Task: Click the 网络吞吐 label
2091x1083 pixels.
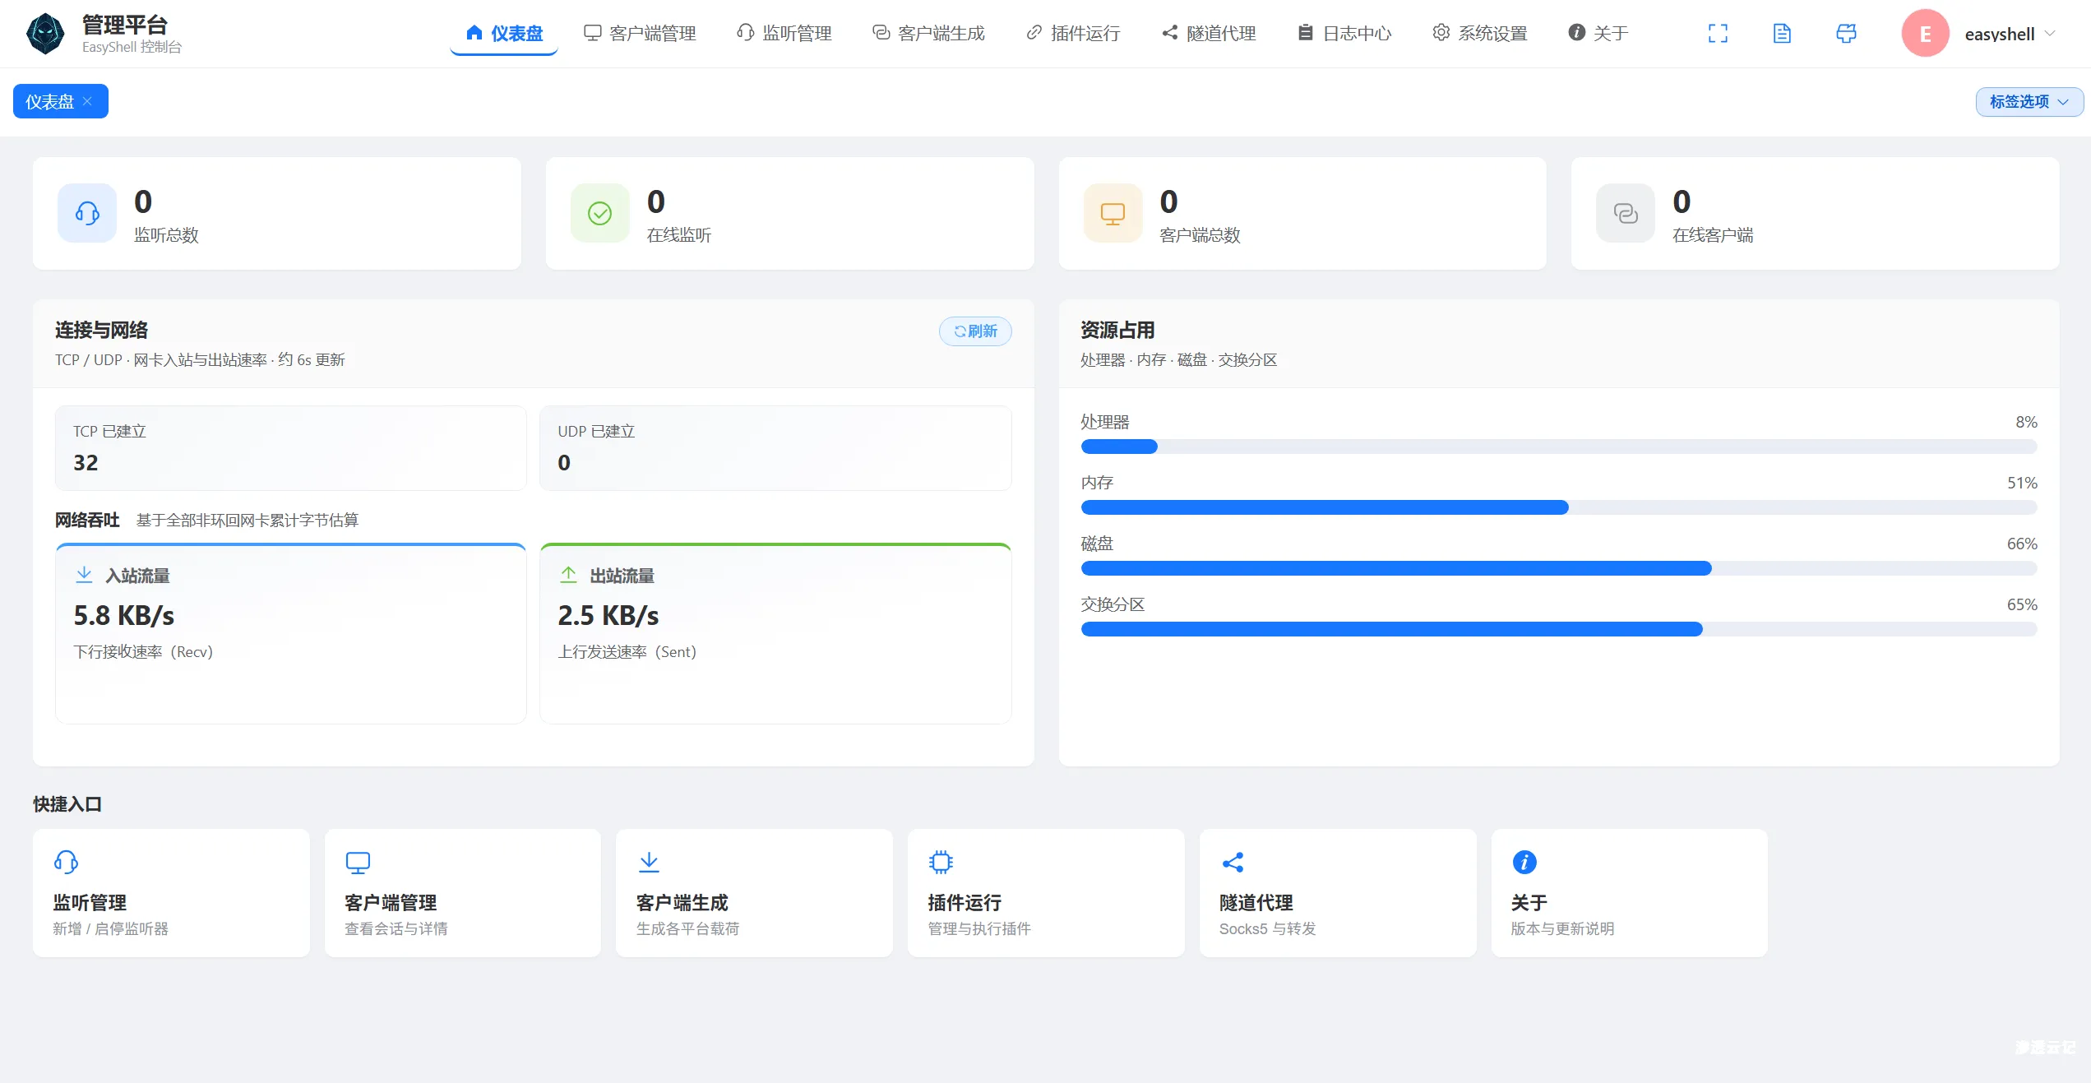Action: coord(87,520)
